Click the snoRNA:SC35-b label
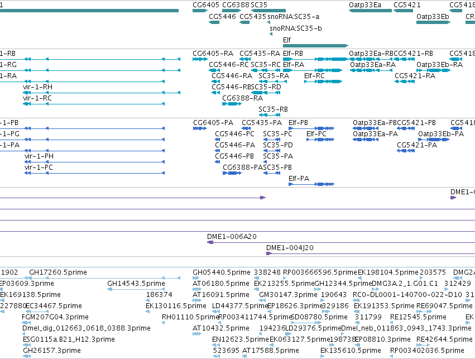 (x=296, y=28)
